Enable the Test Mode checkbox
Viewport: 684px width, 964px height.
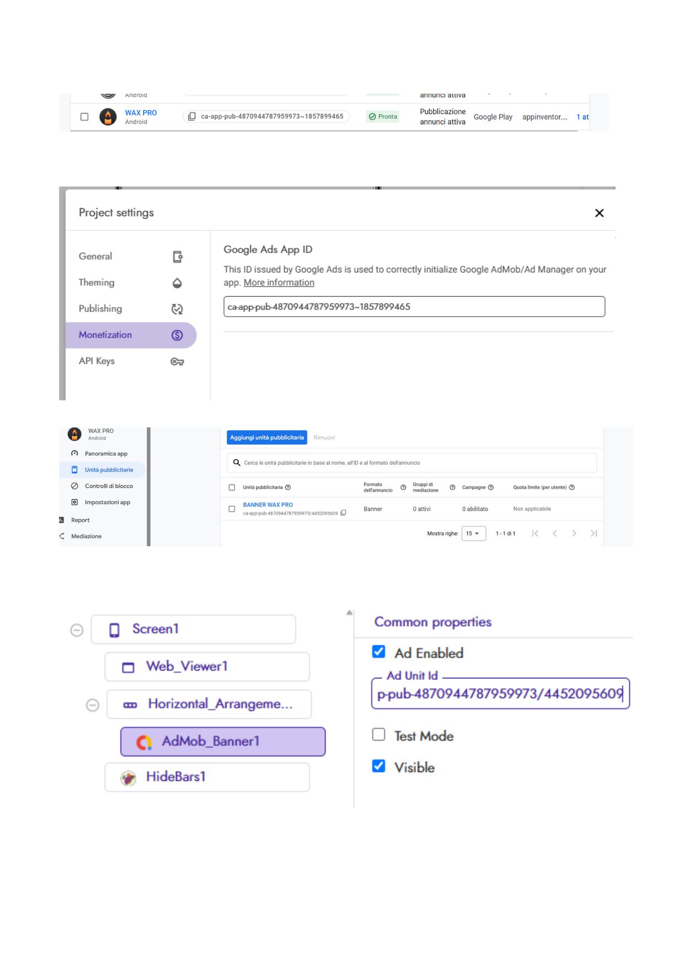click(379, 735)
